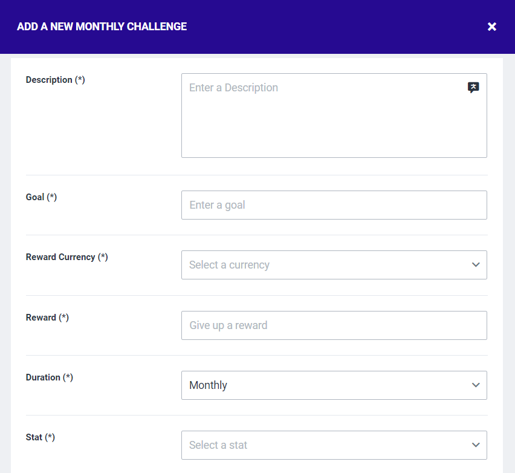
Task: Click the 'Add a New Monthly Challenge' title
Action: click(x=102, y=27)
